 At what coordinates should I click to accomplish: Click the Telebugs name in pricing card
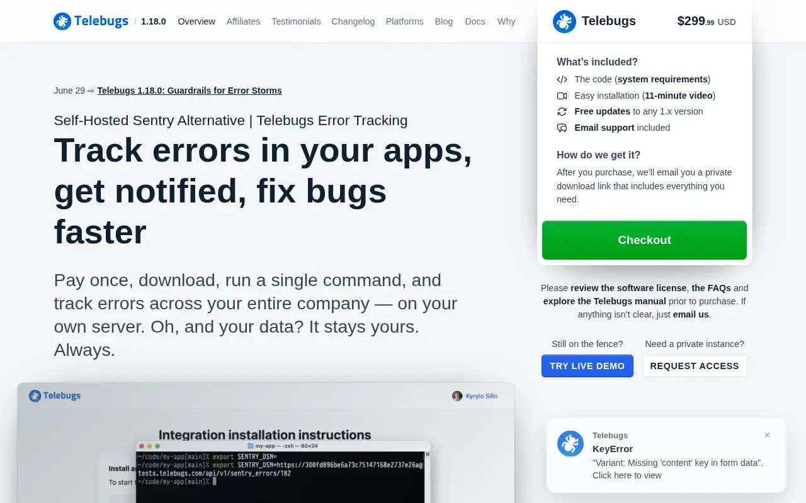pos(609,21)
